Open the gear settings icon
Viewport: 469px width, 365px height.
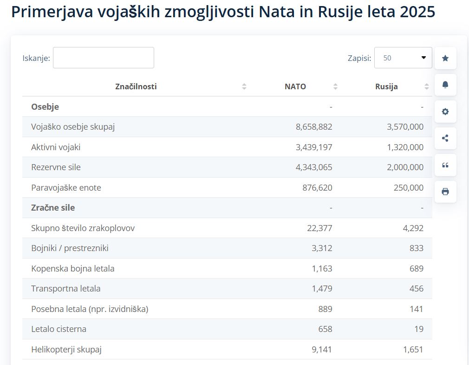[445, 112]
